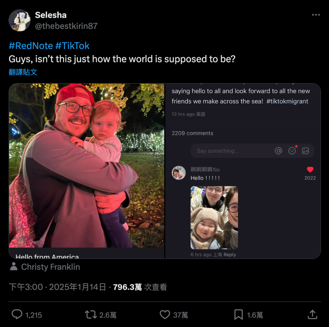Like the post with the heart icon
The image size is (329, 327).
coord(165,315)
